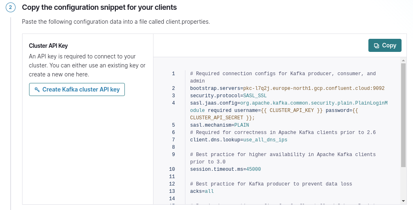The height and width of the screenshot is (210, 413).
Task: Click the security.protocol=SASL_SSL line
Action: coord(228,96)
